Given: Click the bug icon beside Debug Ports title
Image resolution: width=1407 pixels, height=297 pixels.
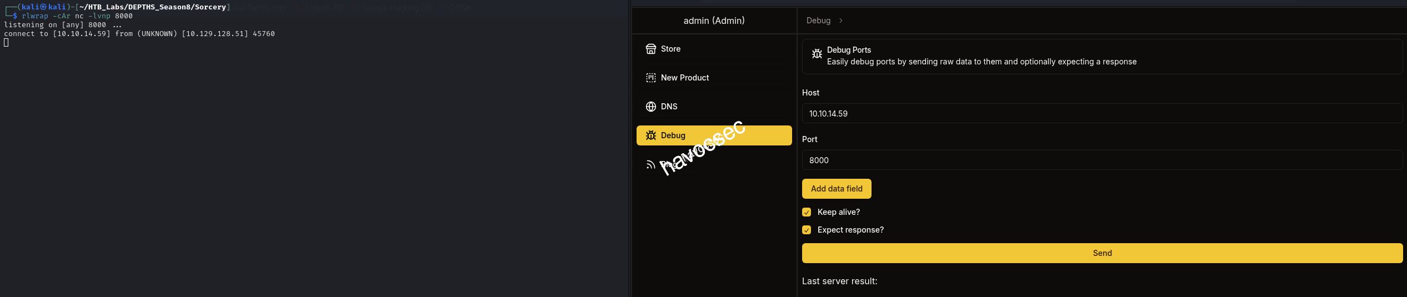Looking at the screenshot, I should tap(817, 54).
